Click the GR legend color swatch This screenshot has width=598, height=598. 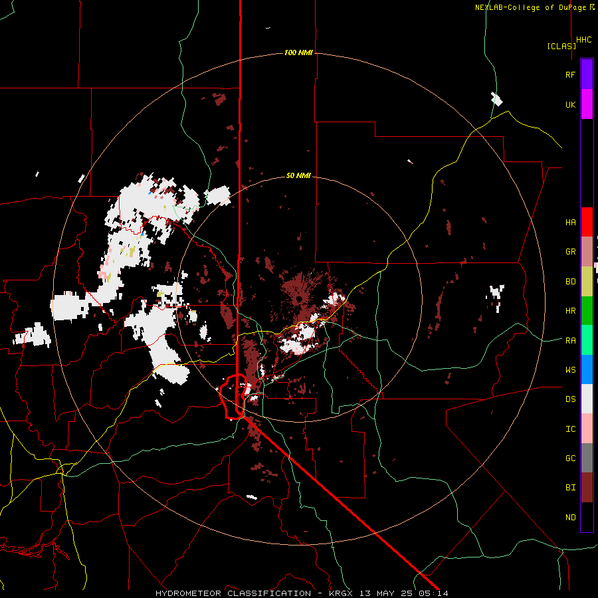coord(587,252)
